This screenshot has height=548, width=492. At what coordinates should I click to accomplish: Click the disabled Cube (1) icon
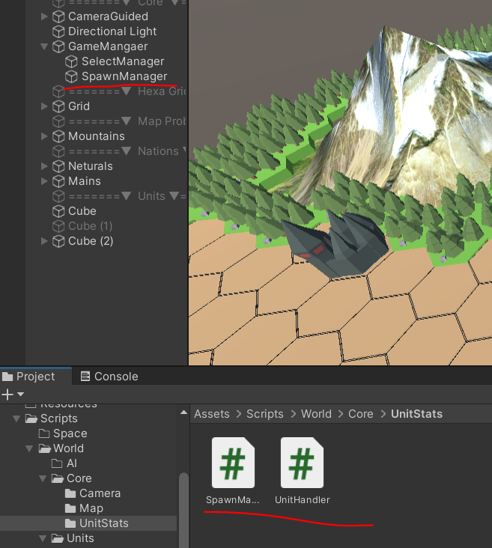coord(58,226)
